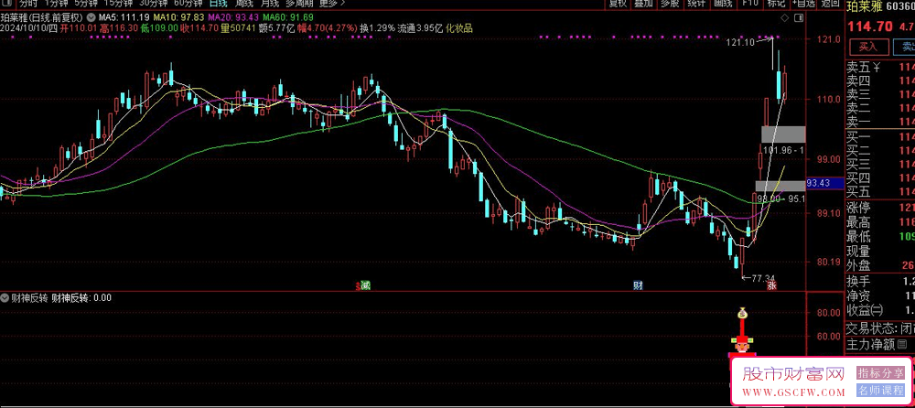The width and height of the screenshot is (915, 408).
Task: Click the 涨停 limit-up row
Action: 880,208
